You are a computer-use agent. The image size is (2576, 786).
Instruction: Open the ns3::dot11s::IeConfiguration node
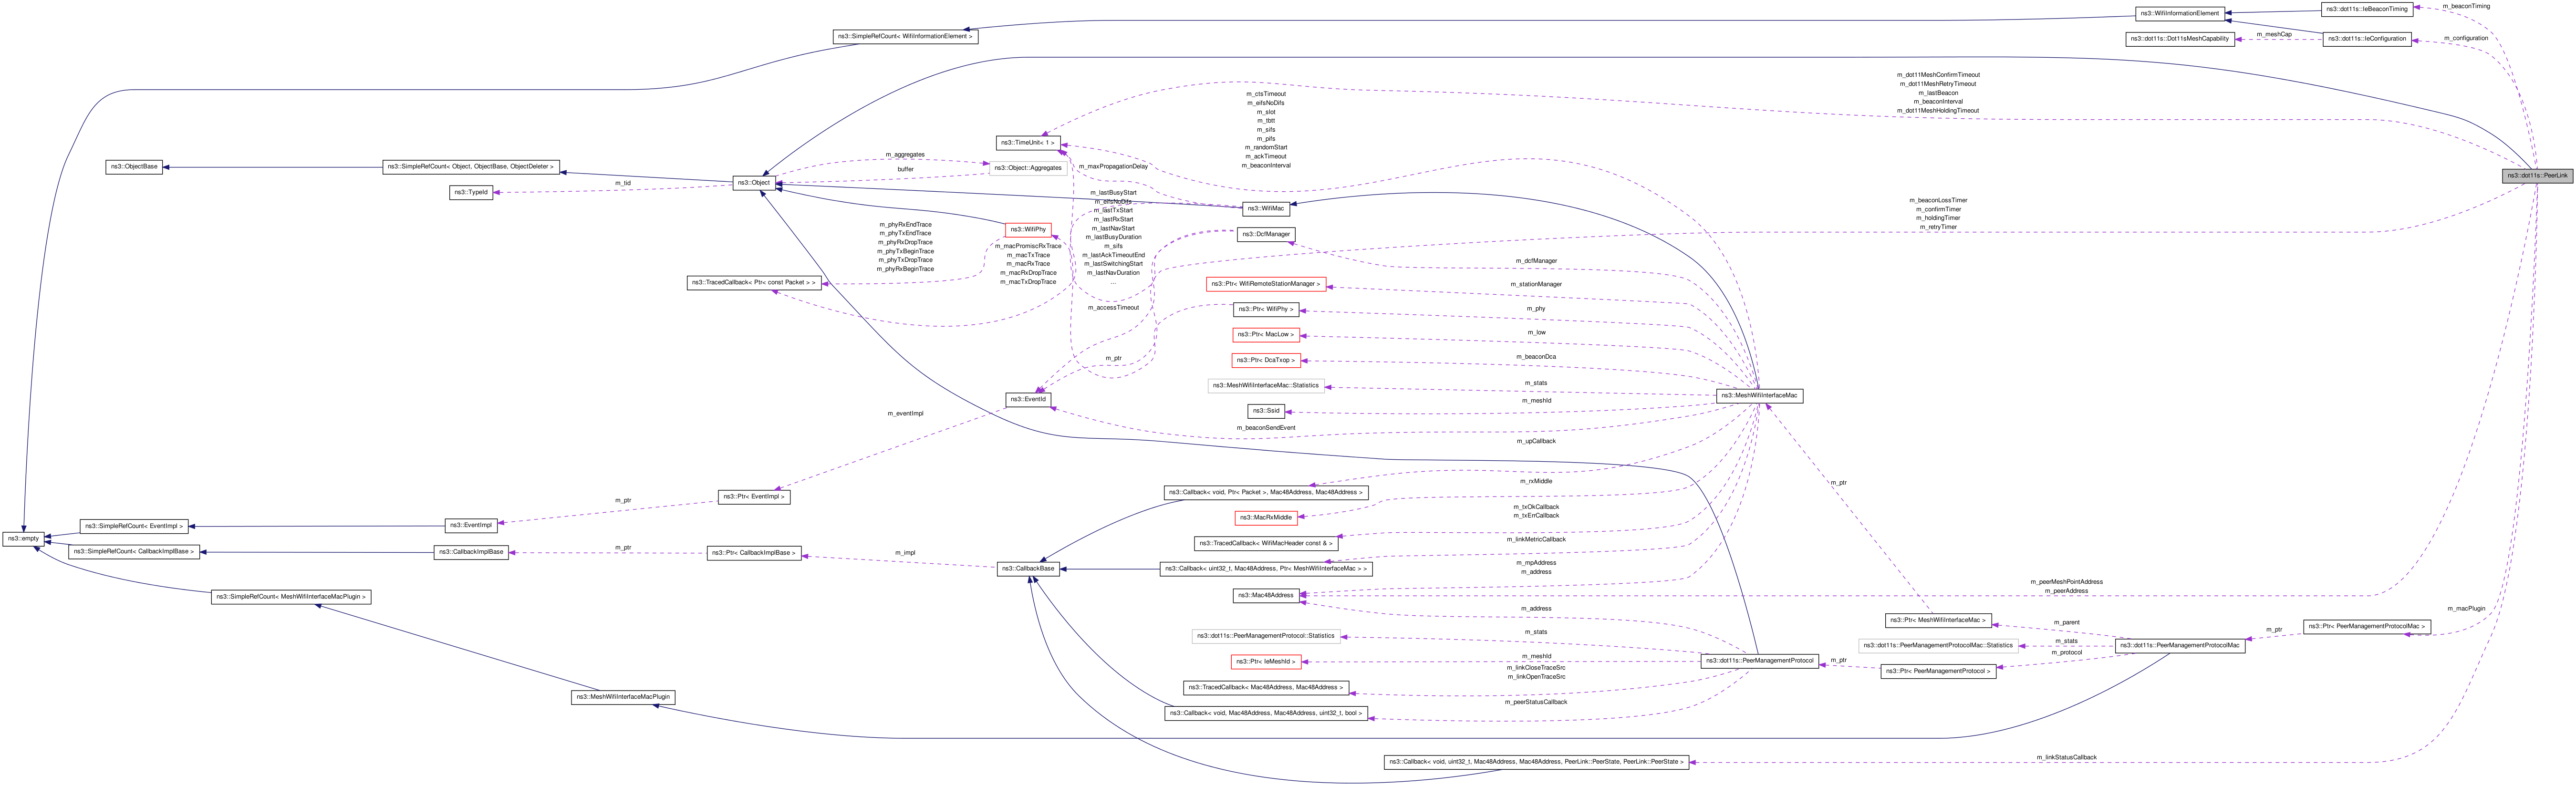pyautogui.click(x=2366, y=39)
